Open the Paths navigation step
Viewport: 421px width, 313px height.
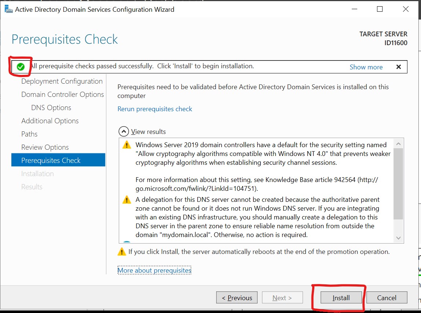pos(29,134)
